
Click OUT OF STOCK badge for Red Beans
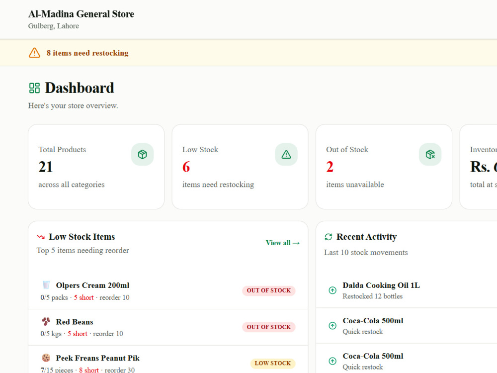(269, 327)
